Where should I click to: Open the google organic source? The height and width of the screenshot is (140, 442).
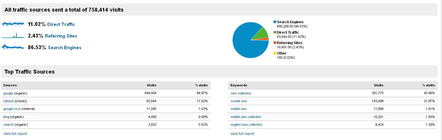[8, 93]
